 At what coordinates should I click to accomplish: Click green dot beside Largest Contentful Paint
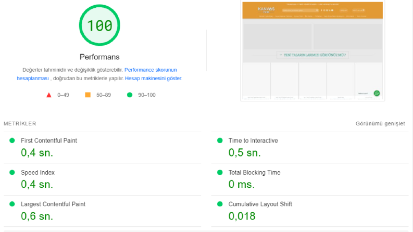tap(12, 204)
